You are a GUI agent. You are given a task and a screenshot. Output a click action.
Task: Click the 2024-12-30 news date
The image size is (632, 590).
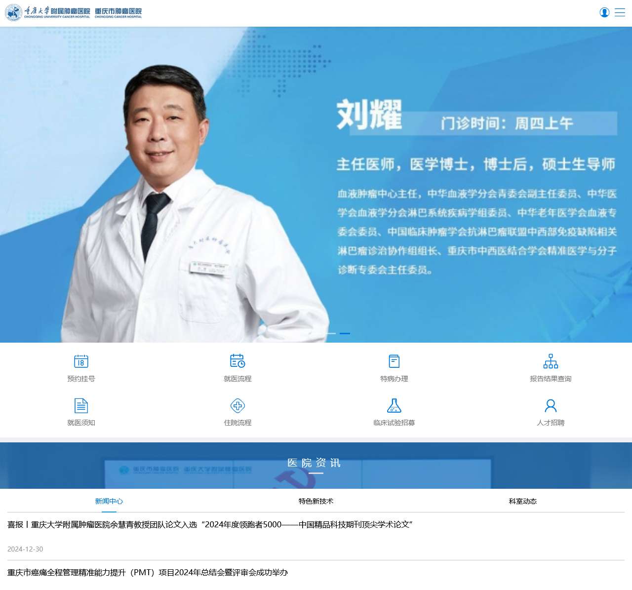coord(25,549)
